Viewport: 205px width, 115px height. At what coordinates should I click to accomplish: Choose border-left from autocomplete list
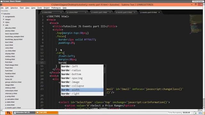pos(82,66)
